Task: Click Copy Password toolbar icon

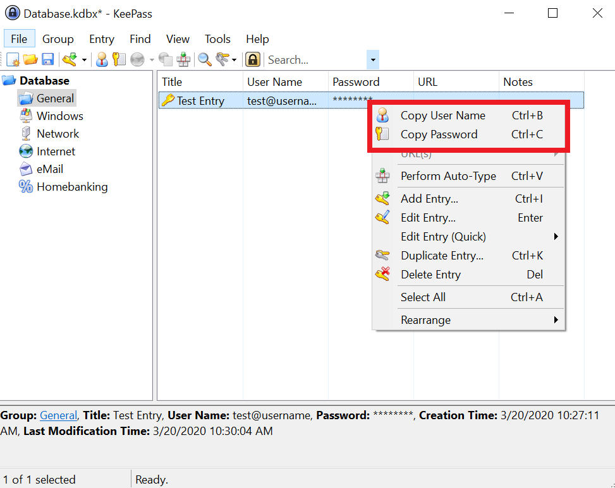Action: tap(119, 60)
